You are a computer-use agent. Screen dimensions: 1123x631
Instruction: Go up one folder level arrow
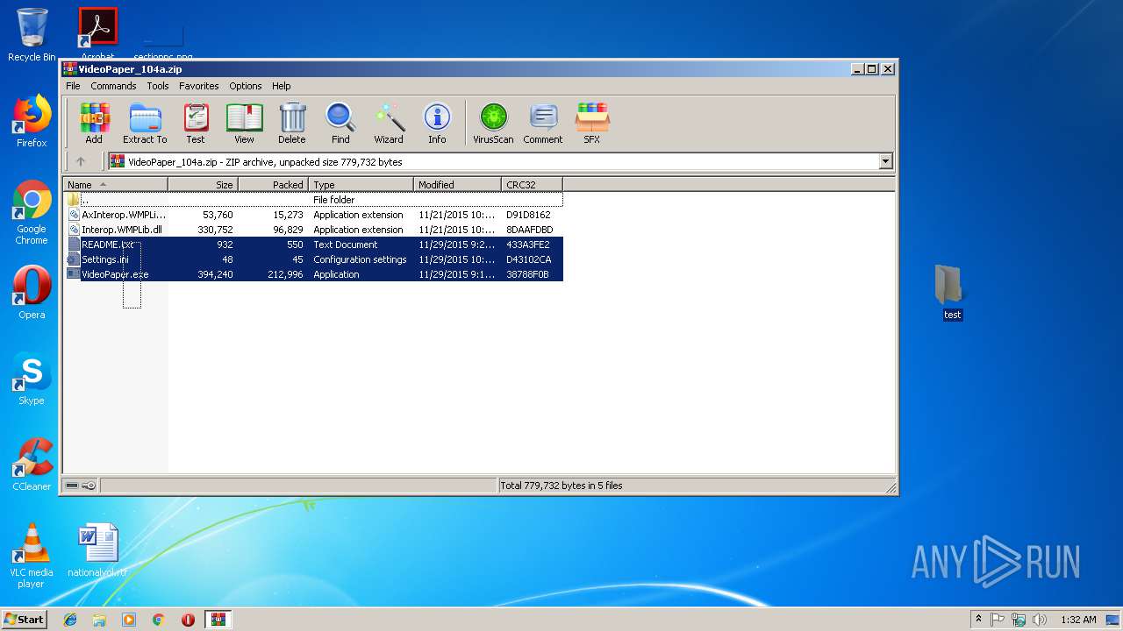pyautogui.click(x=81, y=161)
